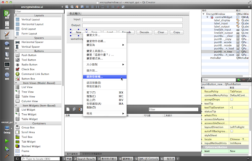The image size is (252, 161).
Task: Collapse EncryptWindow in object tree
Action: tap(203, 14)
